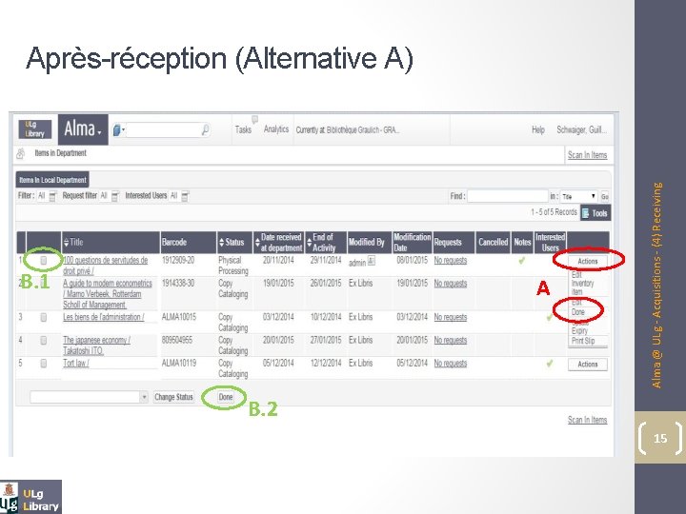Select the Items in Local Department tab

pos(52,180)
